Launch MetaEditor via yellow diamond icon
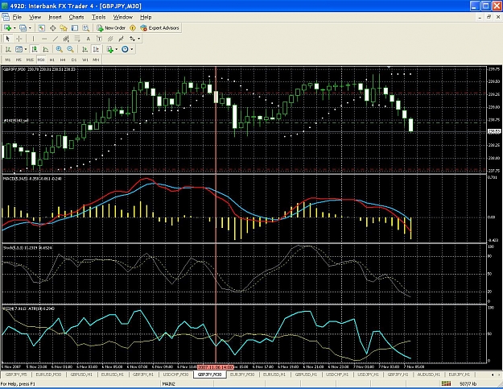Screen dimensions: 503x389 [x=133, y=28]
